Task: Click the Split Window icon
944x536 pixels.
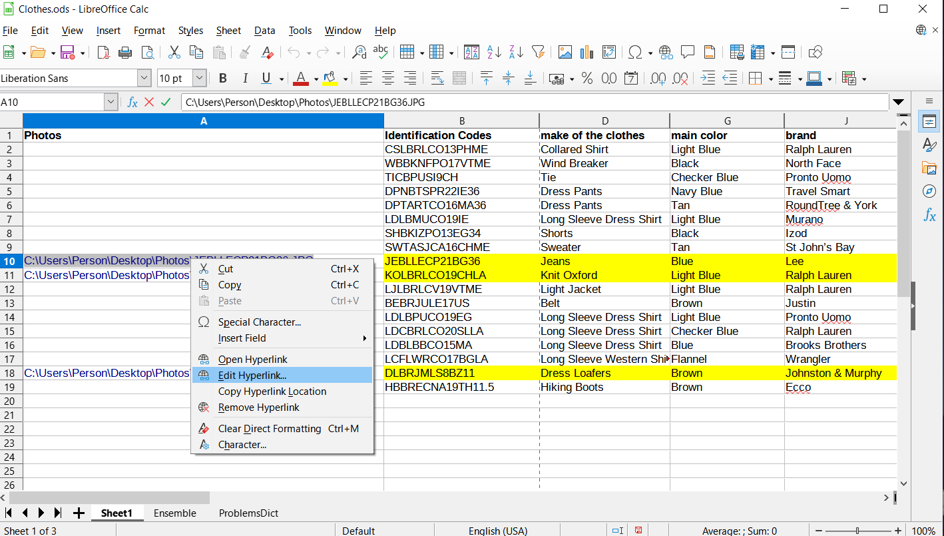Action: tap(788, 52)
